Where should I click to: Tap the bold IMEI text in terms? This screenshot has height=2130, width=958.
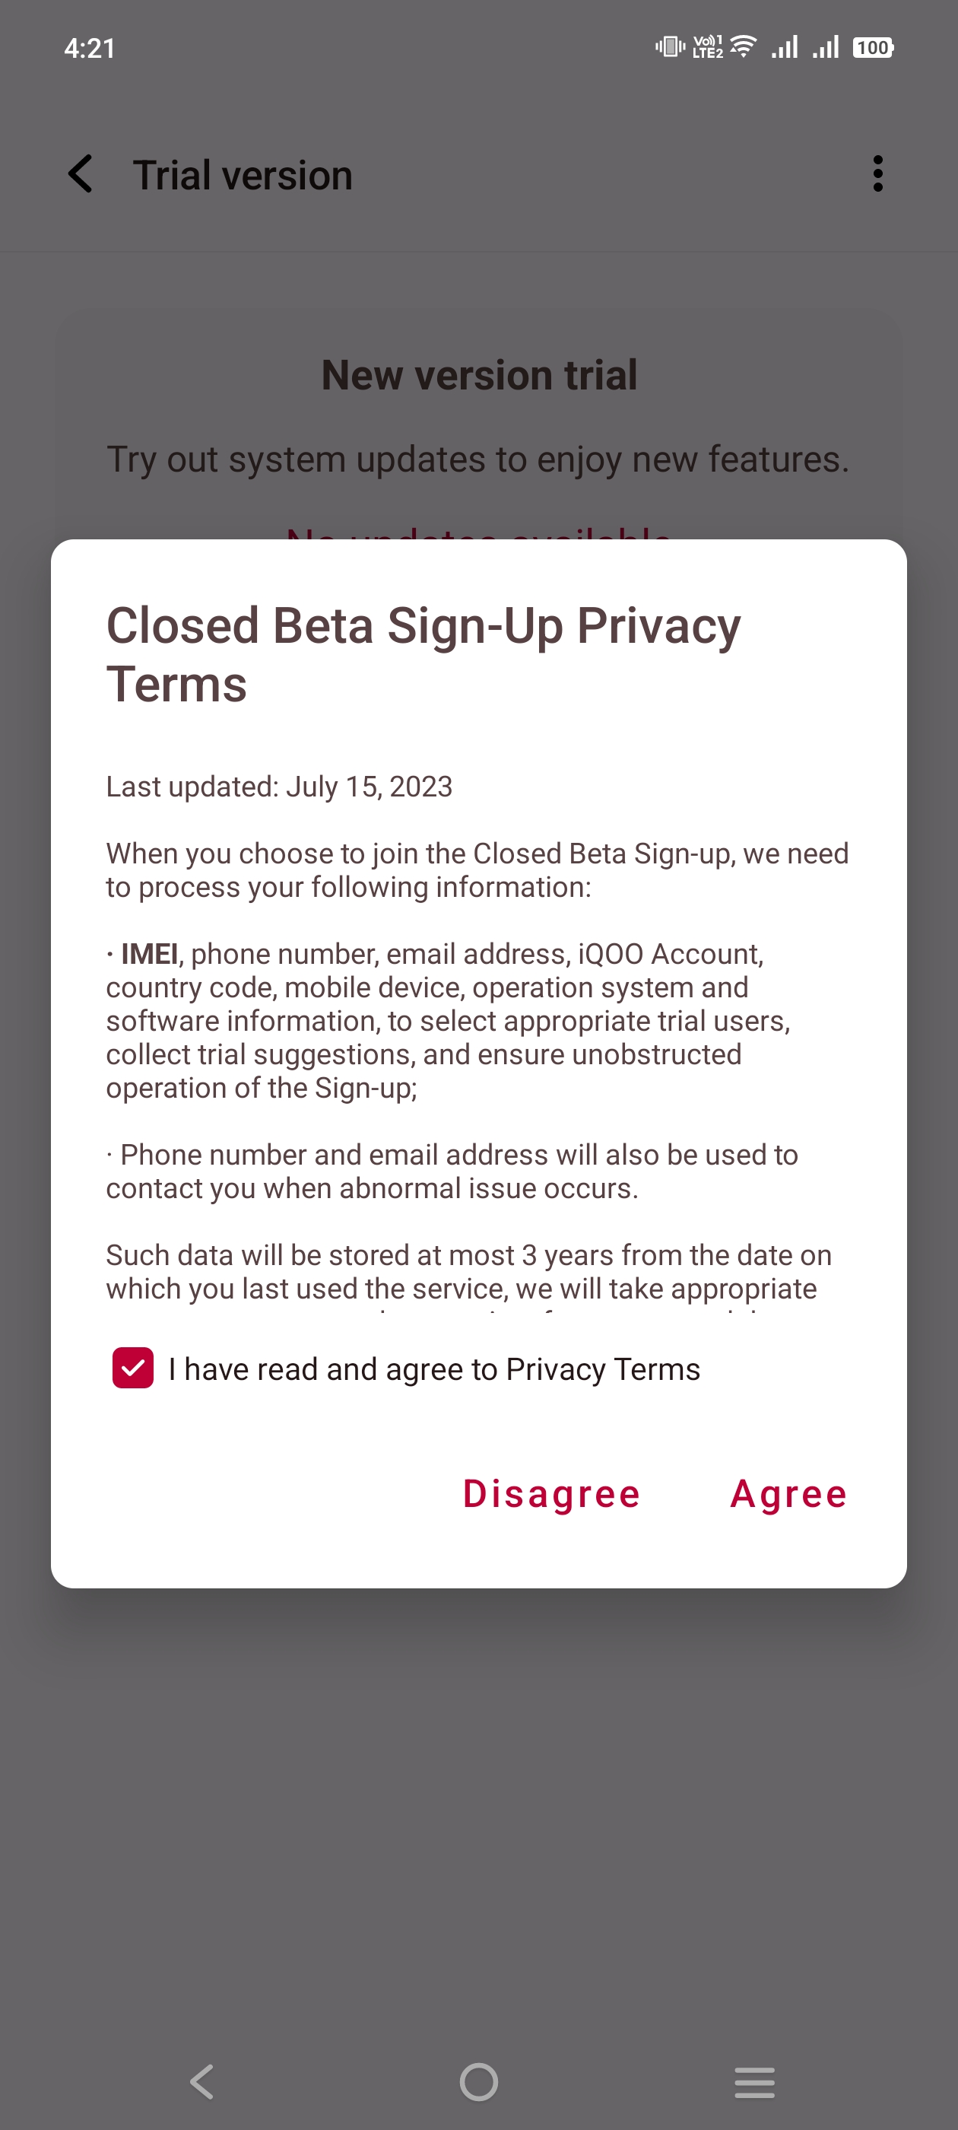(x=150, y=954)
